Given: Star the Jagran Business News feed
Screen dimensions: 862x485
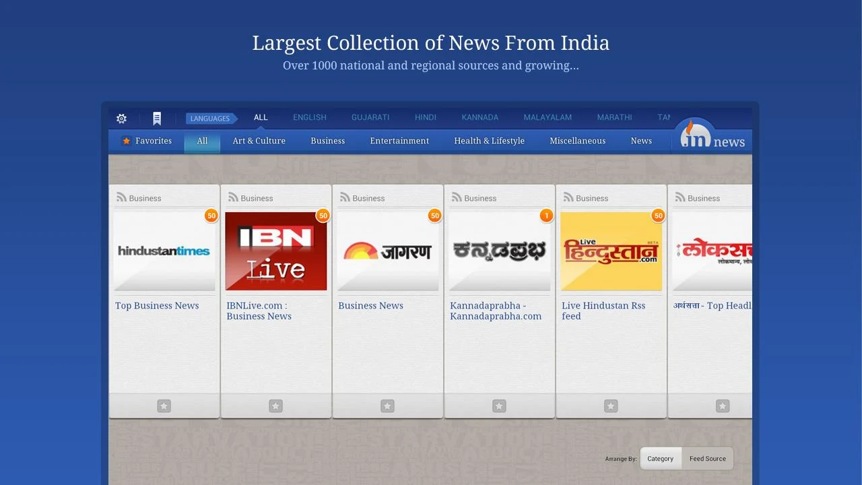Looking at the screenshot, I should (387, 406).
